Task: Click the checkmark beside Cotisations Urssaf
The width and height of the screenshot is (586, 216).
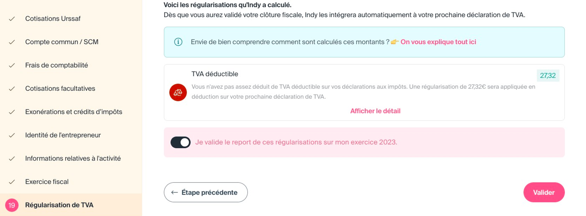Action: 12,19
